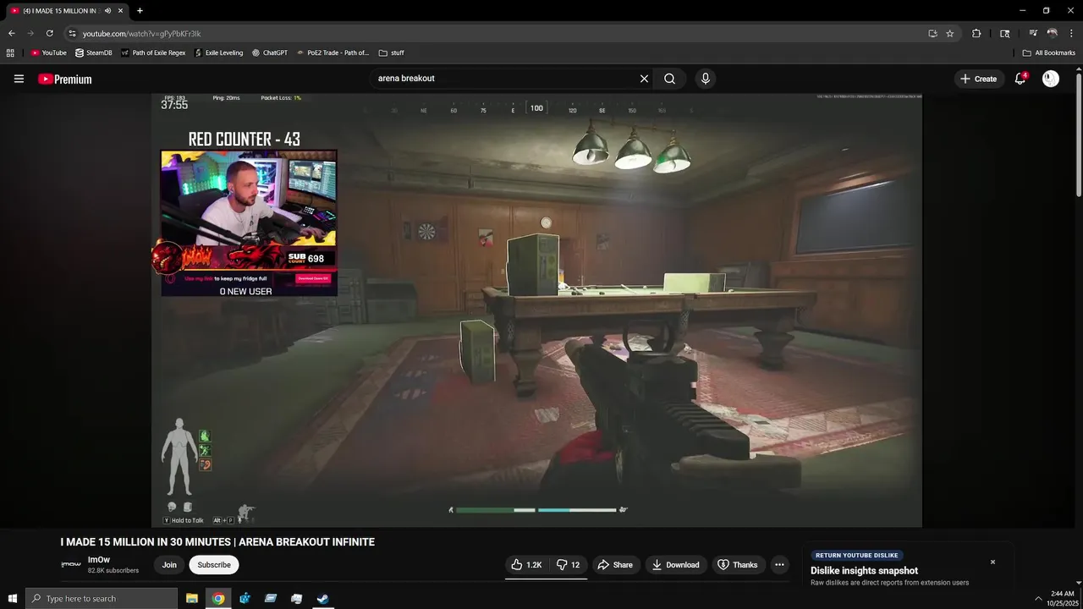
Task: Click the Type here to search box
Action: pos(102,598)
